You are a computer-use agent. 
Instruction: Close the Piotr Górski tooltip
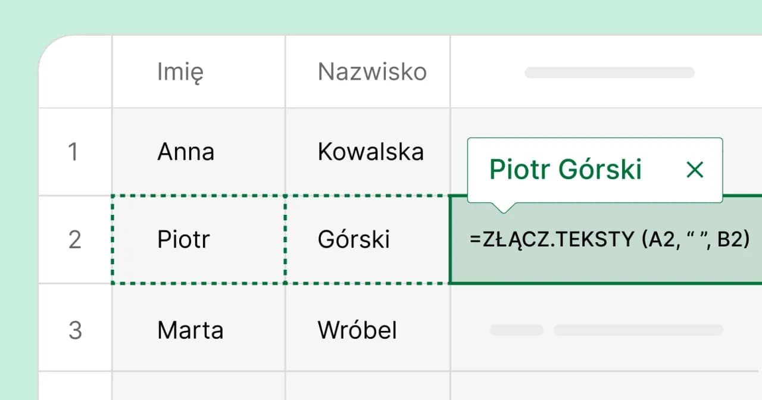pos(695,170)
